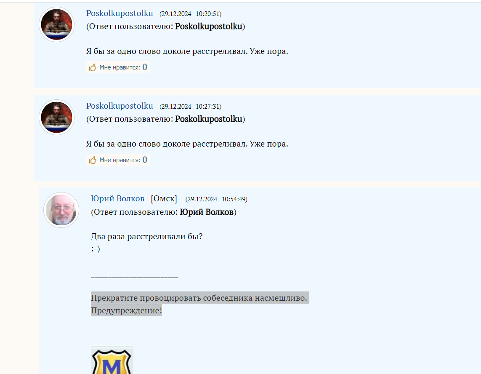Click the 29.12.2024 10:20:51 timestamp
Image resolution: width=481 pixels, height=374 pixels.
click(x=191, y=14)
